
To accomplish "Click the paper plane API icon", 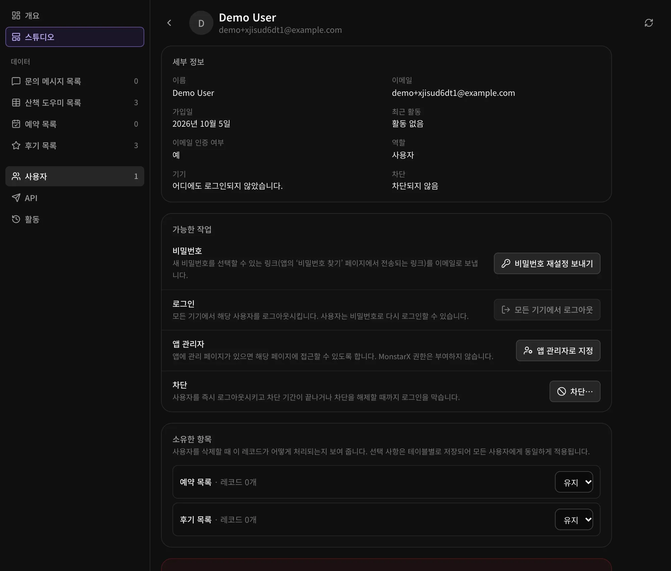I will tap(16, 198).
